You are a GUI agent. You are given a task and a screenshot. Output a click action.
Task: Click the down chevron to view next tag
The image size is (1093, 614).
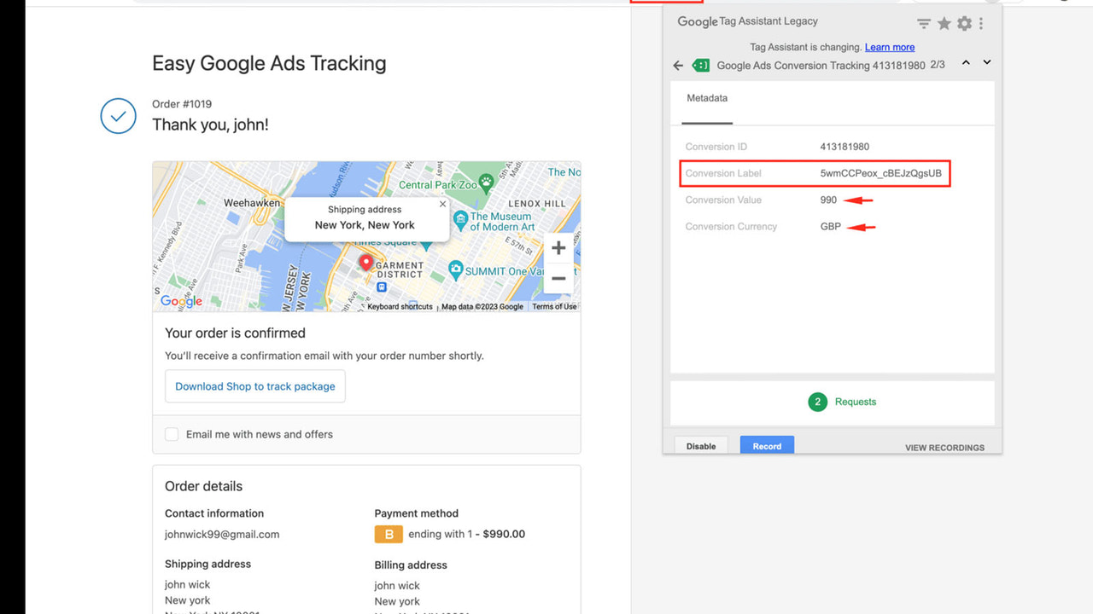[987, 61]
